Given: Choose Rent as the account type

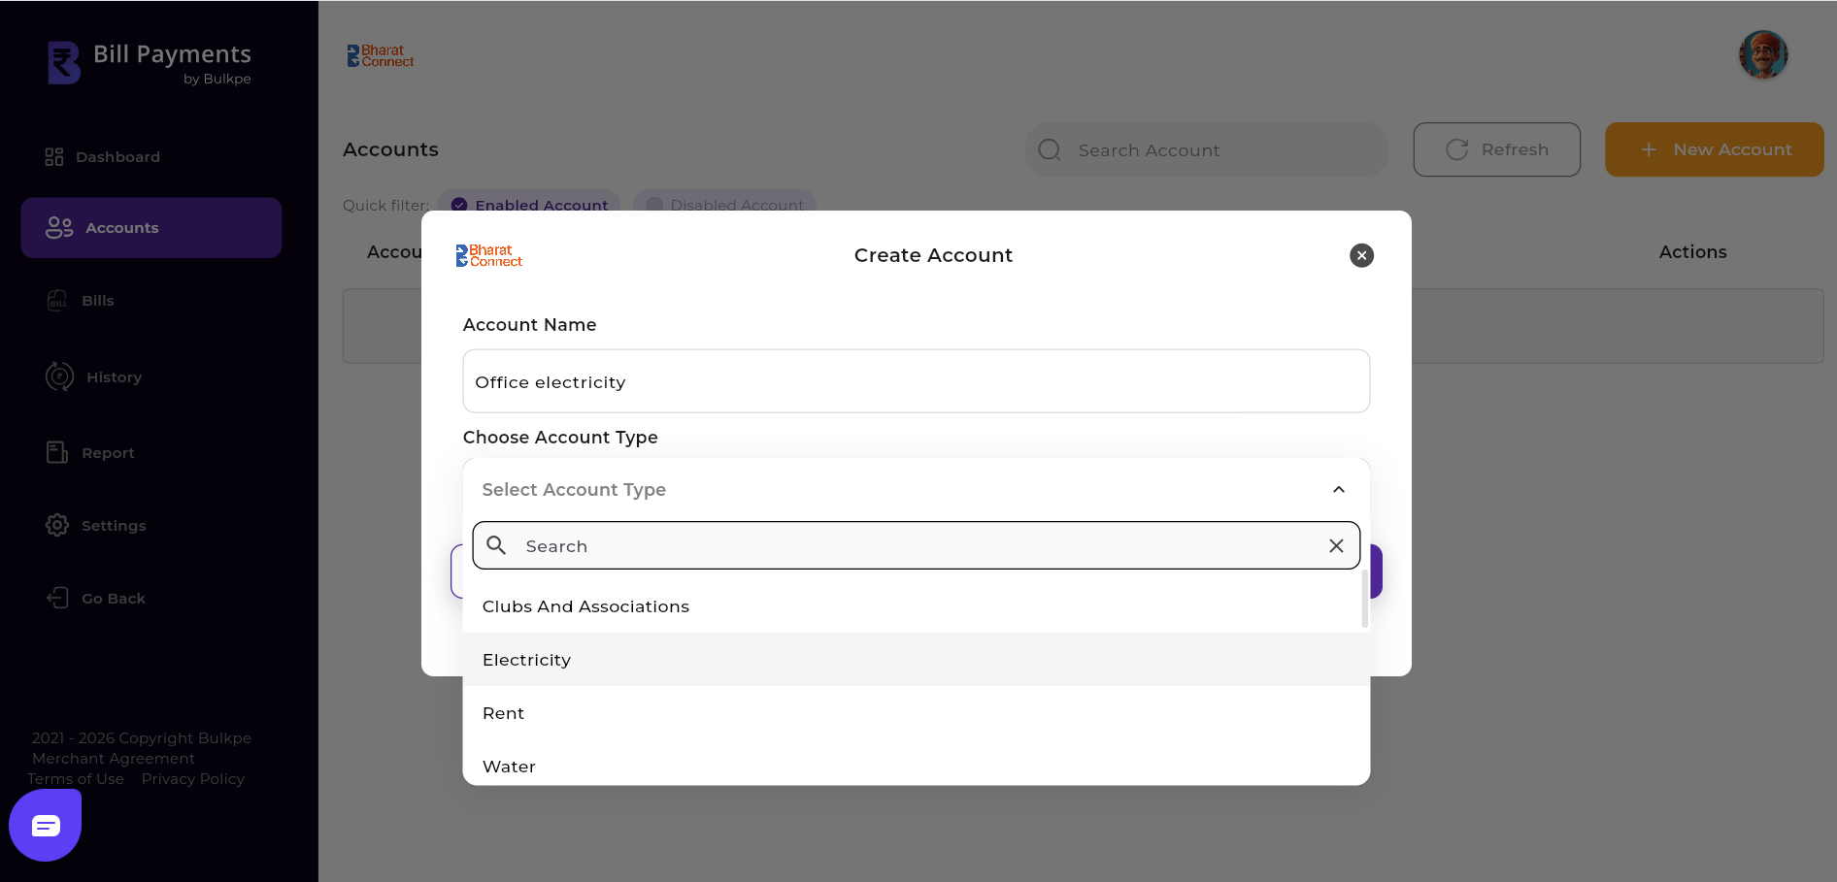Looking at the screenshot, I should 503,713.
